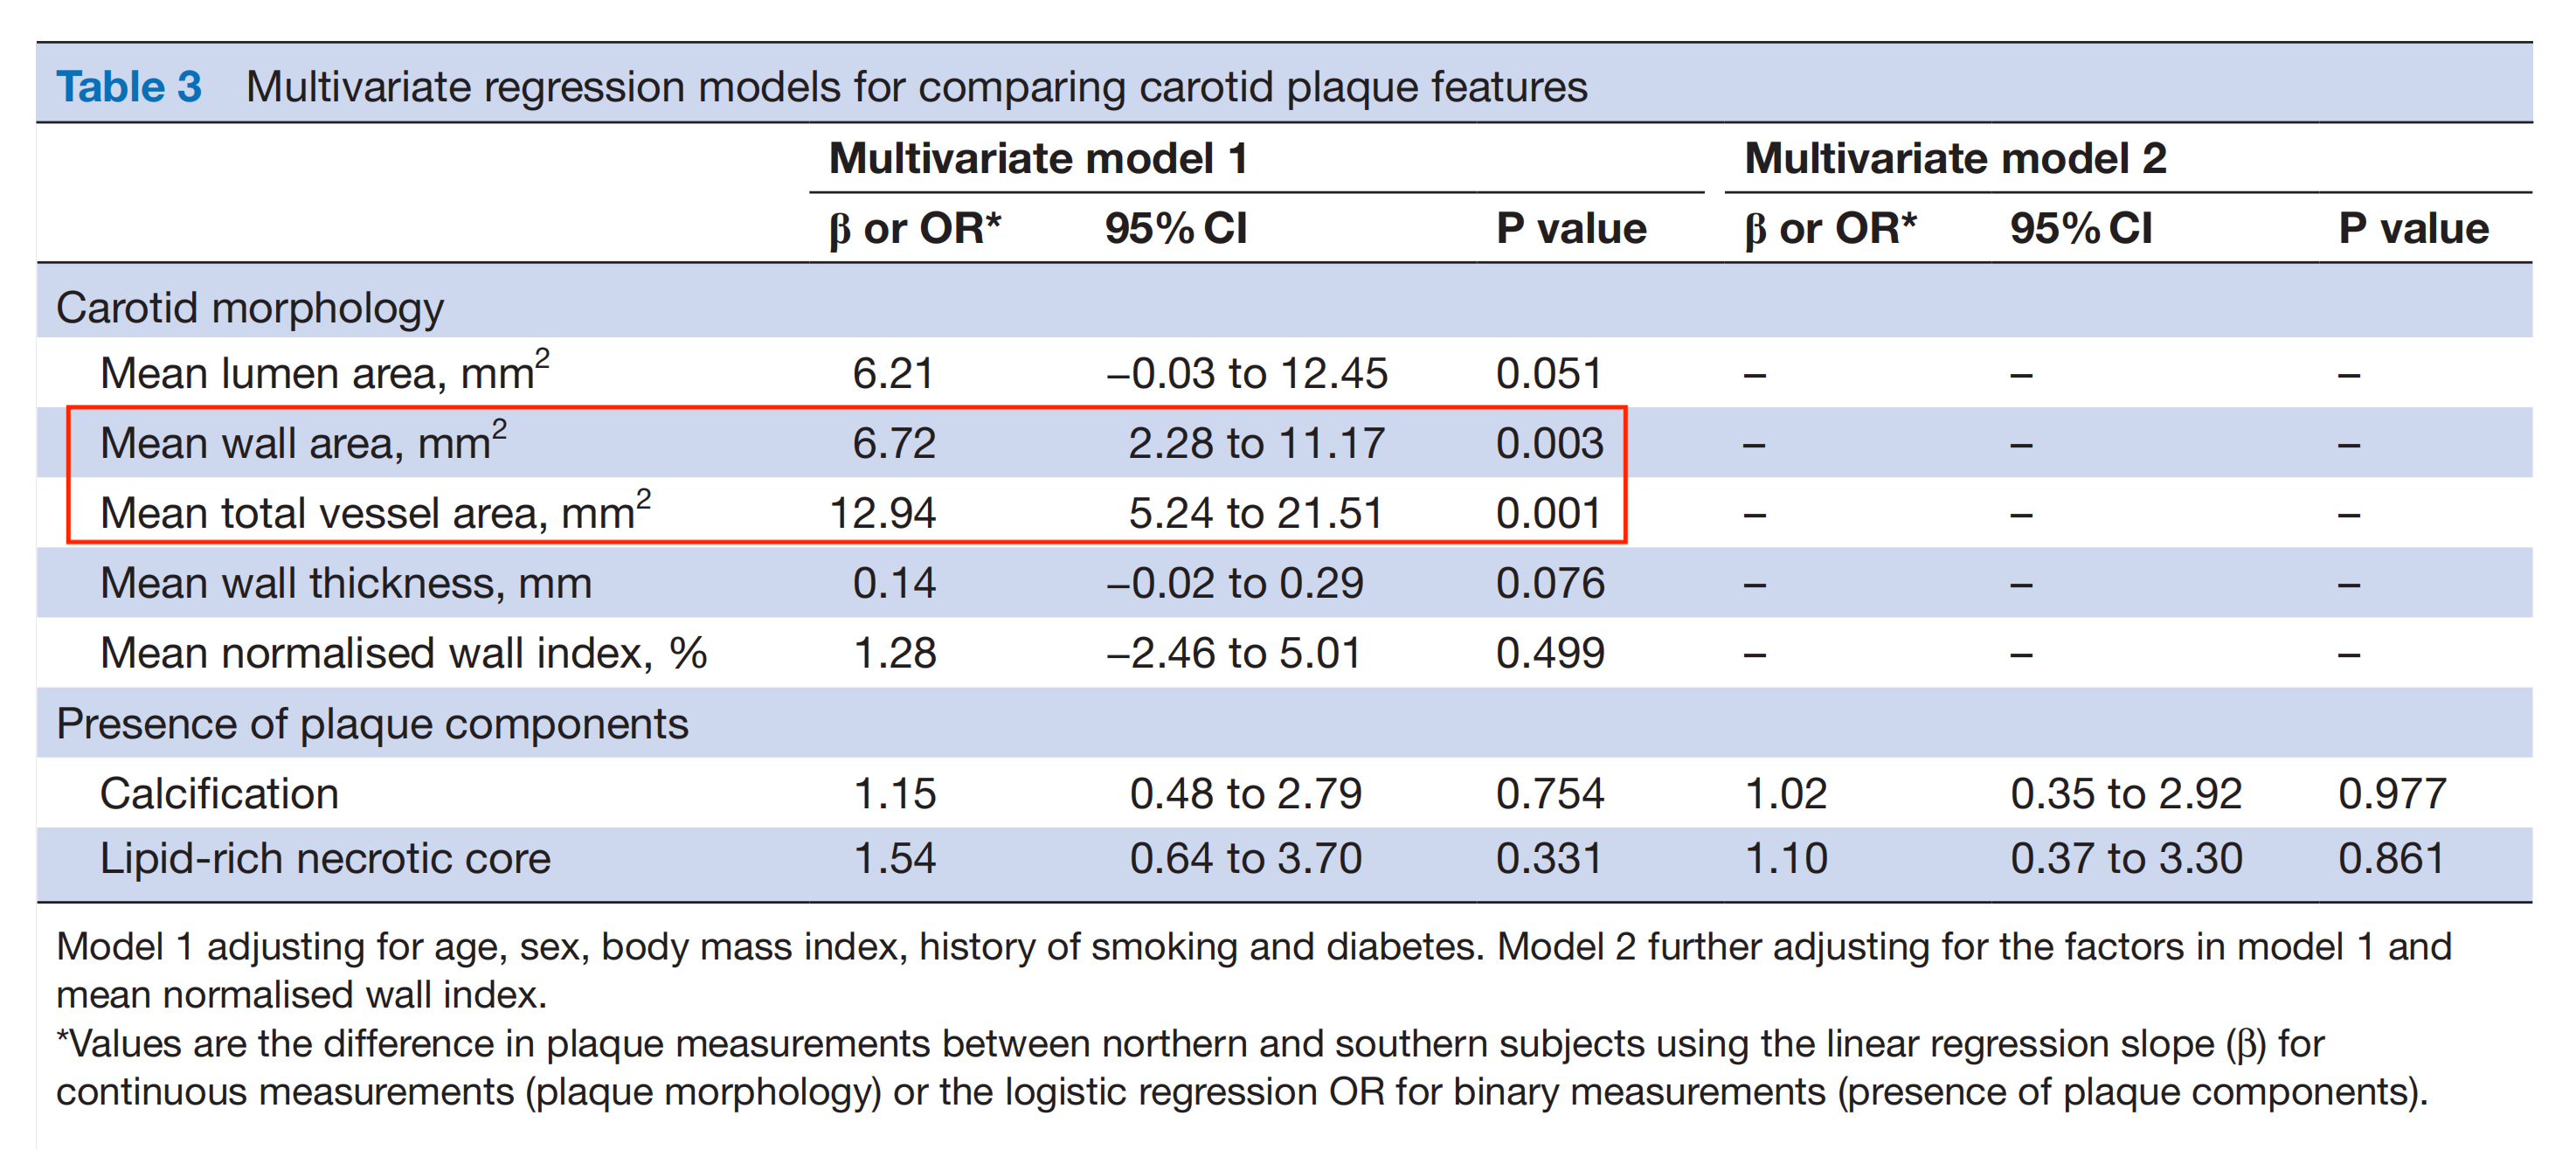Click the blue "Table 3" label

tap(129, 87)
